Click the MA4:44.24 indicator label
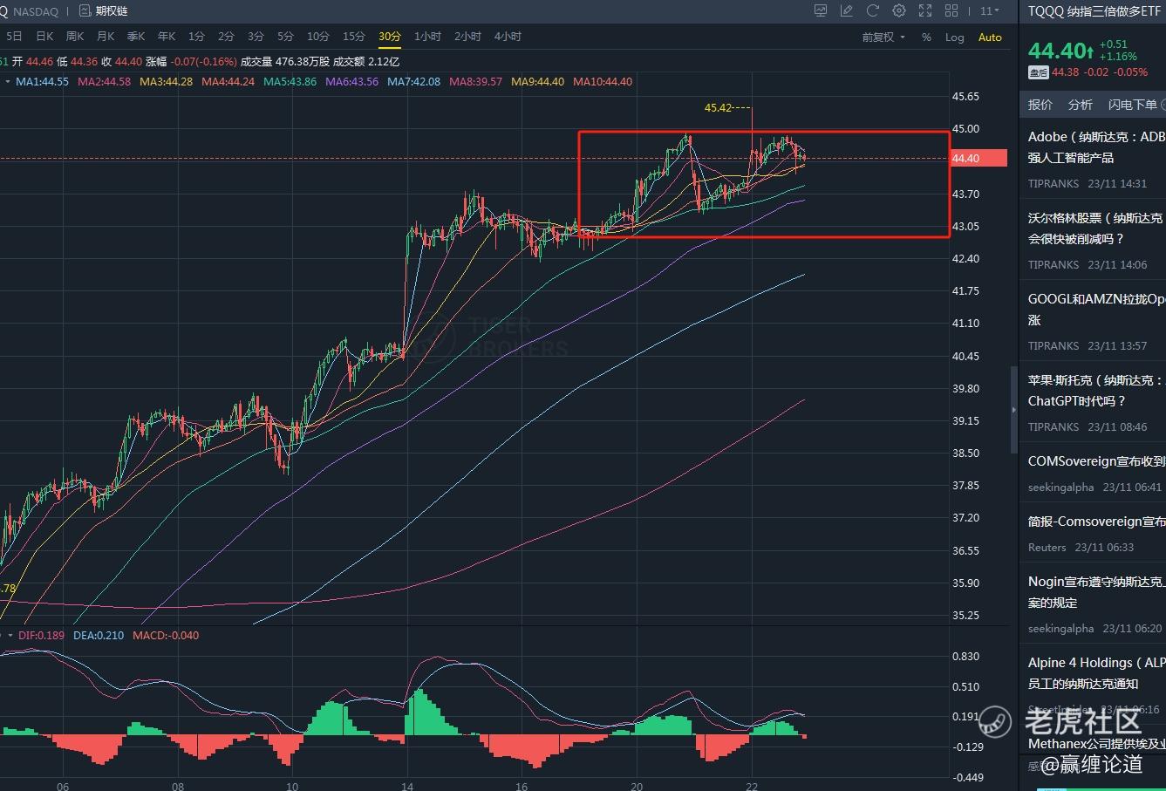The height and width of the screenshot is (791, 1166). [x=228, y=82]
